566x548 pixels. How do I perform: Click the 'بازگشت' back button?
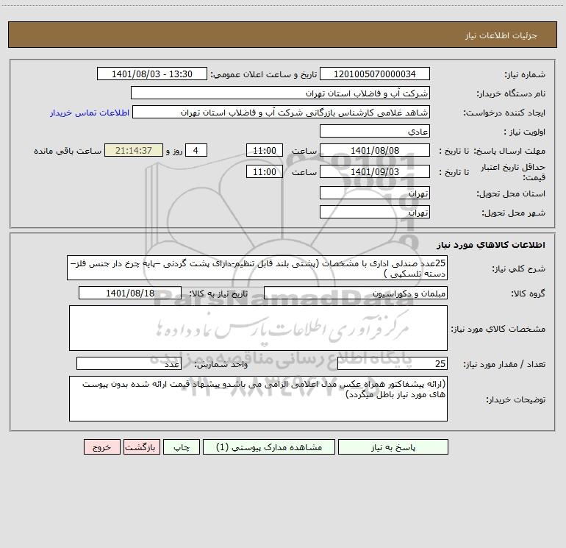[141, 446]
